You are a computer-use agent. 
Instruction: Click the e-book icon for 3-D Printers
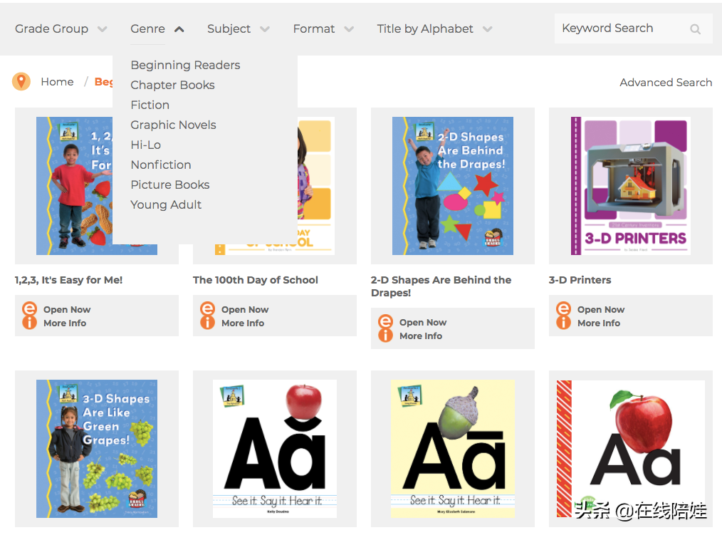pos(564,308)
